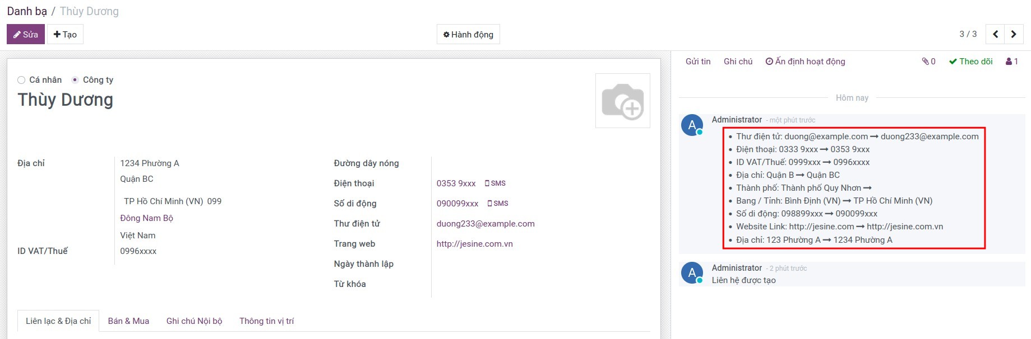Switch to the Bán & Mua tab
1031x339 pixels.
(x=128, y=321)
